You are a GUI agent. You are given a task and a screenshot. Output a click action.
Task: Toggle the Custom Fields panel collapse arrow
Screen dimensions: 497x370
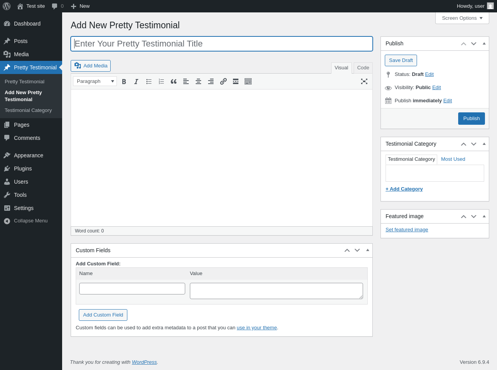point(368,250)
